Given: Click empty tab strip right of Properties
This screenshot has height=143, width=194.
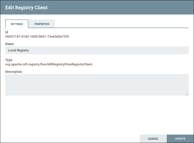Looking at the screenshot, I should (122, 24).
